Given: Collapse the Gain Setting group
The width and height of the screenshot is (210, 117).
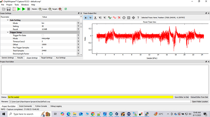Looking at the screenshot, I should click(8, 20).
